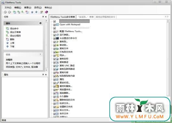Screen dimensions: 172x123
Task: Toggle the 复制路径 checkbox
Action: point(55,62)
